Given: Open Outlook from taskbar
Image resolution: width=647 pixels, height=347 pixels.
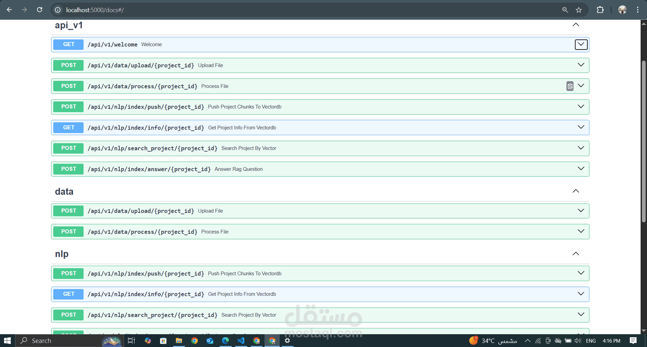Looking at the screenshot, I should [x=210, y=341].
